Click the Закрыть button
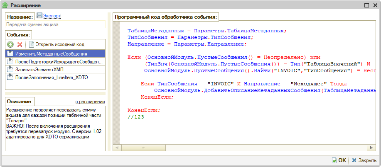 (364, 160)
